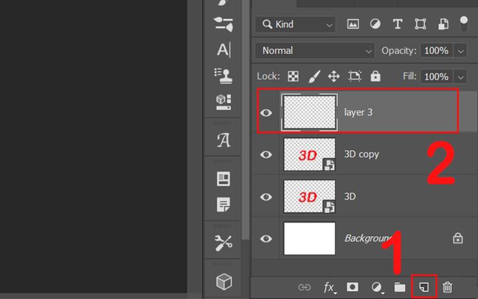Open the Notes panel icon
This screenshot has width=478, height=299.
pyautogui.click(x=223, y=205)
